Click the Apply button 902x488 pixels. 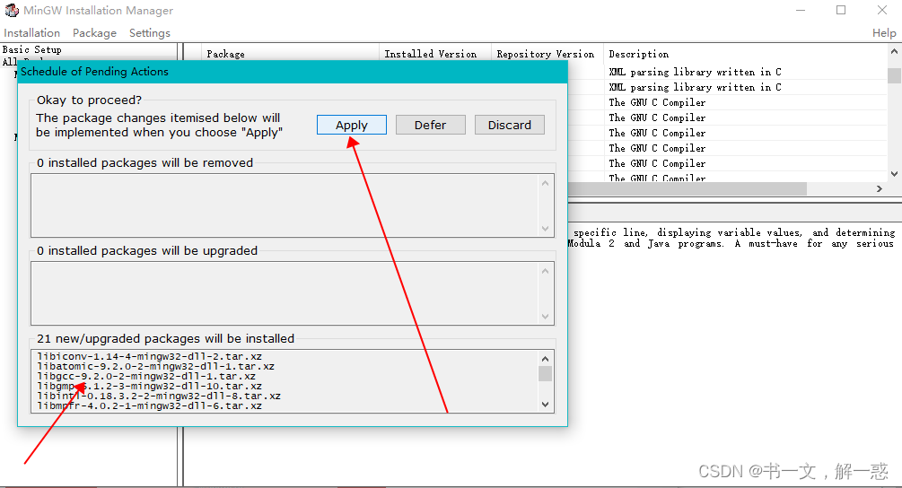pyautogui.click(x=352, y=125)
